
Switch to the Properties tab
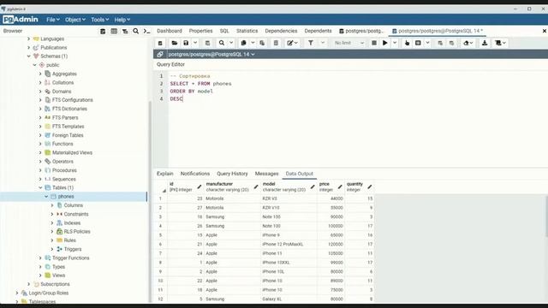200,31
